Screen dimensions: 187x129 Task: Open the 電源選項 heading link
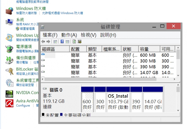point(24,47)
